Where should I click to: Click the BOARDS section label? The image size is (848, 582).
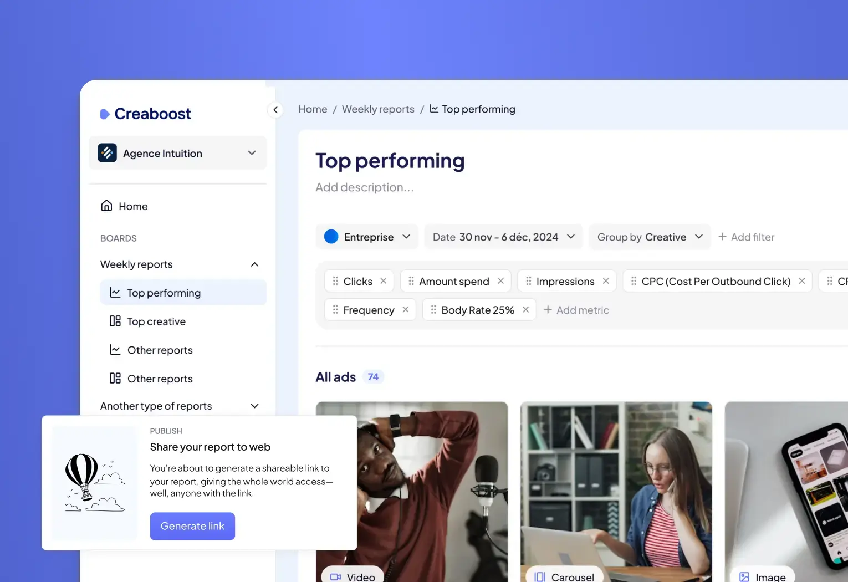pos(119,238)
